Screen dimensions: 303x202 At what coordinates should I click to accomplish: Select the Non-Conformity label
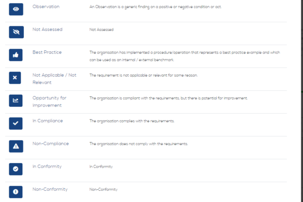point(50,189)
